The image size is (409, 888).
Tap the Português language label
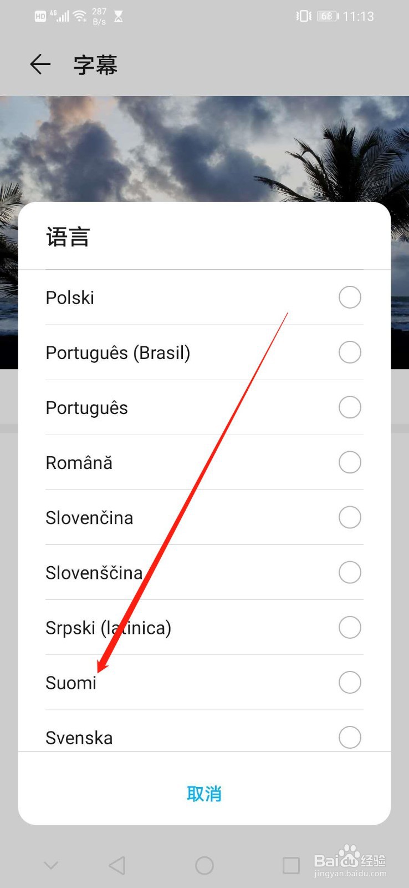[87, 408]
